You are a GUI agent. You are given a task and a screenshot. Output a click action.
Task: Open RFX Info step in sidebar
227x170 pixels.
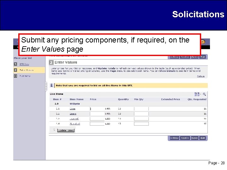point(24,64)
